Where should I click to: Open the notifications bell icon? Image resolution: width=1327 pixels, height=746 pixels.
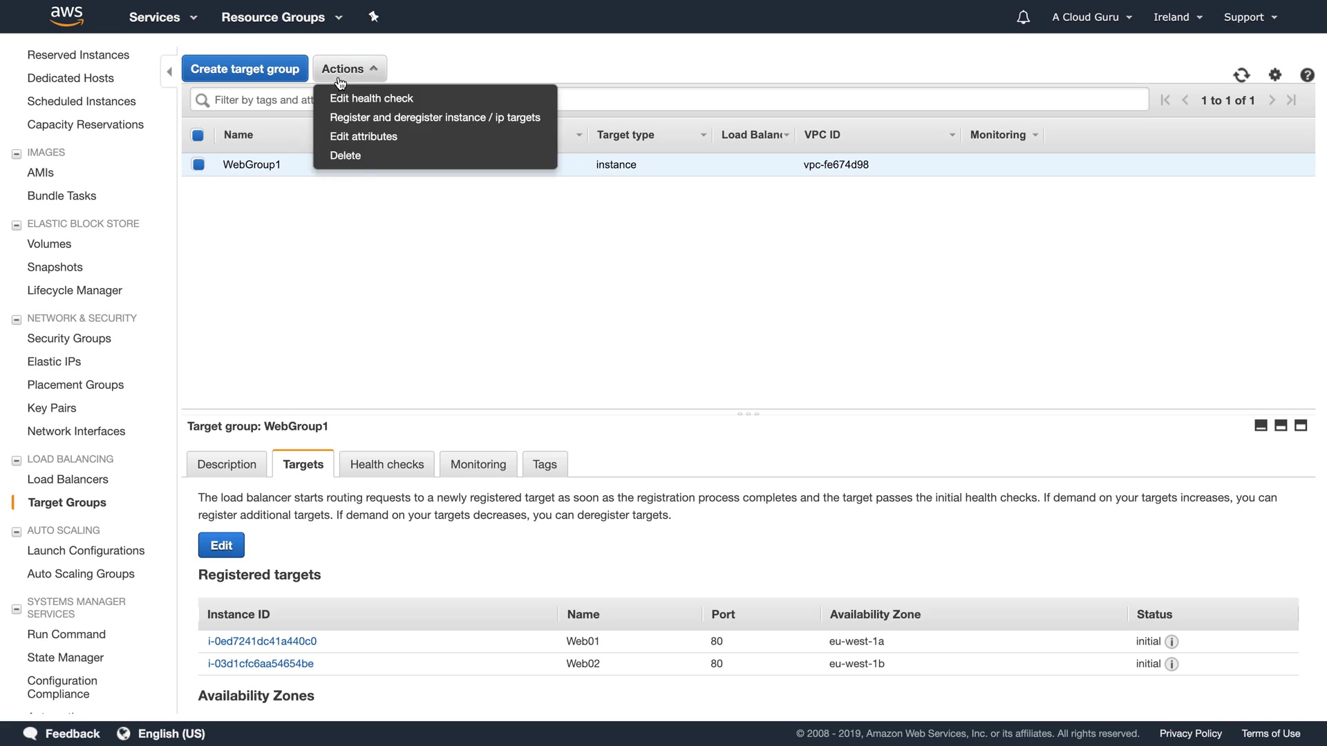[1023, 17]
